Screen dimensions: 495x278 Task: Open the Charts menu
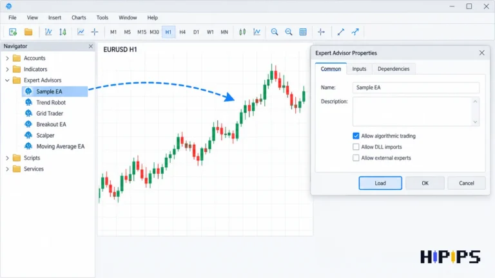tap(79, 17)
